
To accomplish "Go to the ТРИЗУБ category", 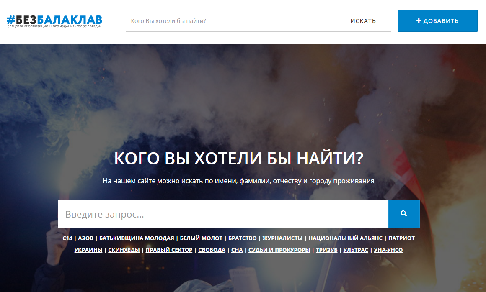I will tap(326, 250).
